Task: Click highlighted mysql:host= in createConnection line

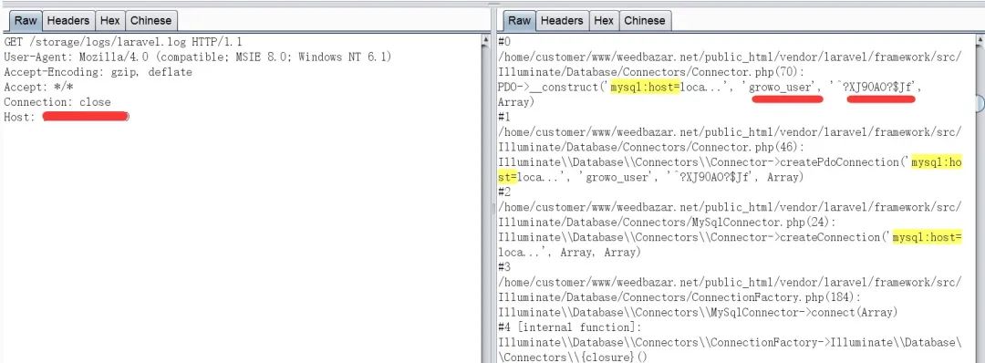Action: coord(927,237)
